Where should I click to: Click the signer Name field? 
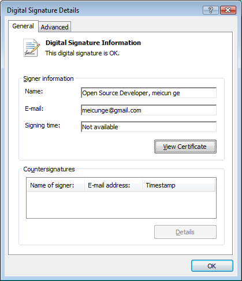pos(148,93)
